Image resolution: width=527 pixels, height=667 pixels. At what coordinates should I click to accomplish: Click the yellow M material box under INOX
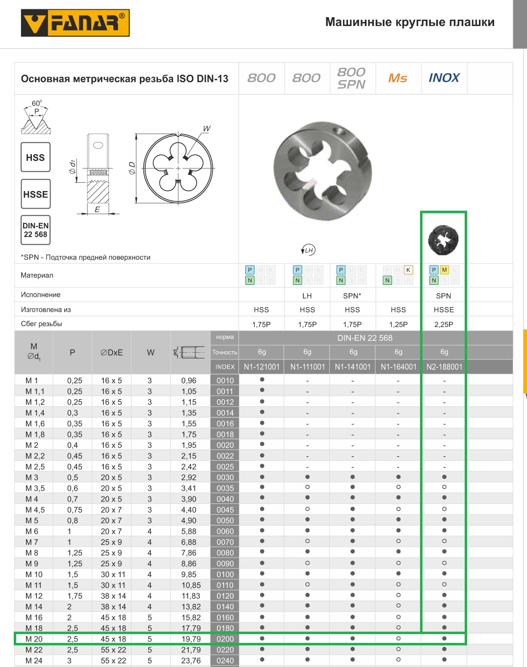pyautogui.click(x=445, y=270)
